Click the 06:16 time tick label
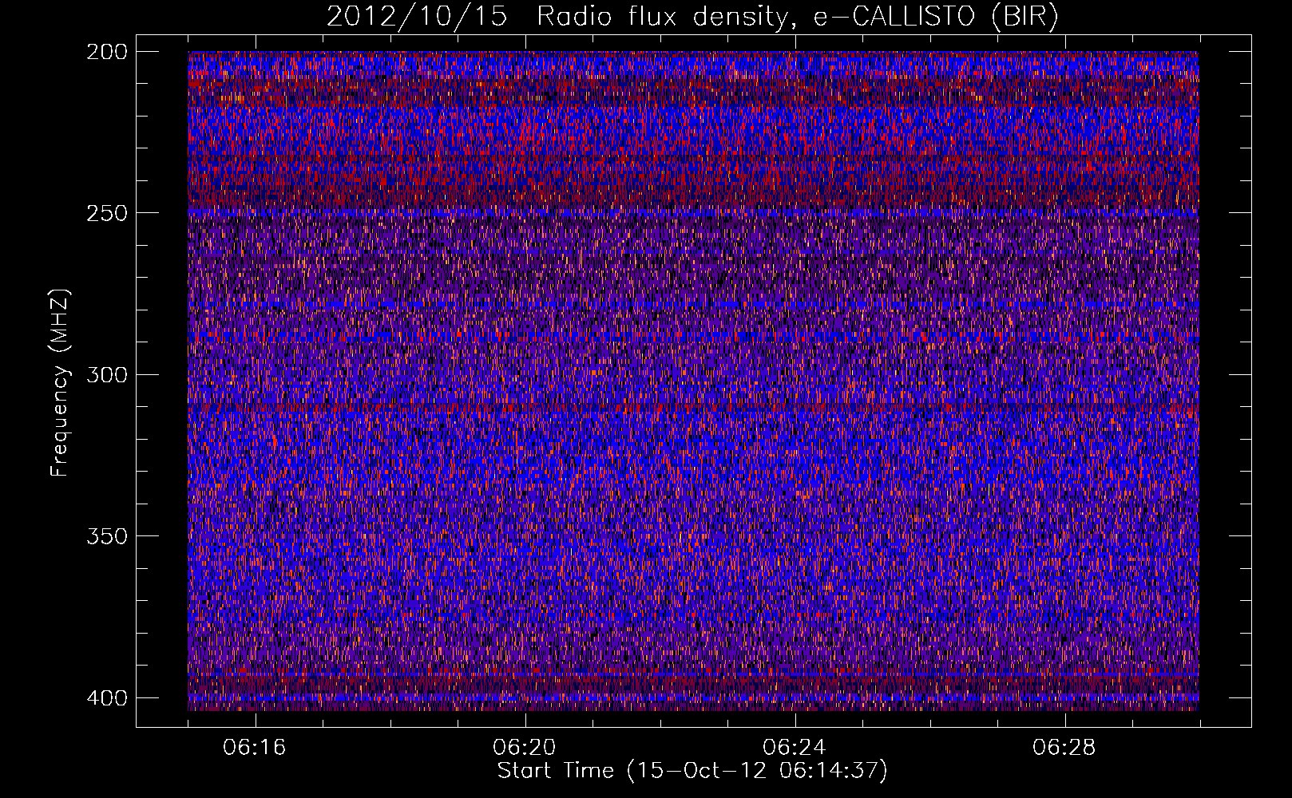Screen dimensions: 1292x798 point(255,748)
